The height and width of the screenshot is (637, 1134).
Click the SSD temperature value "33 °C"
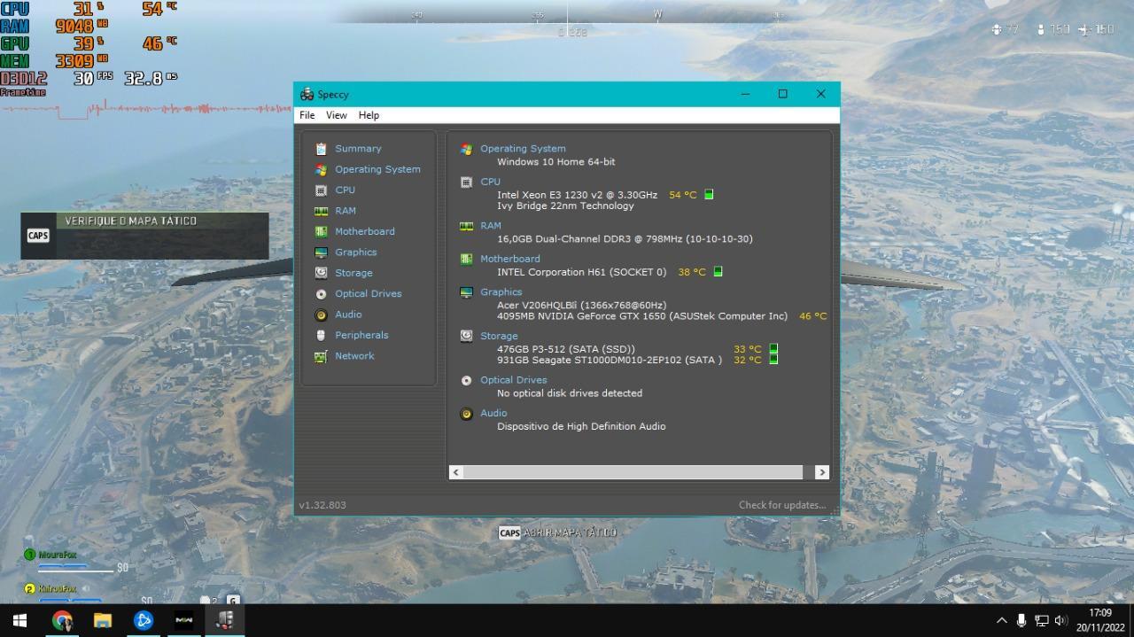point(748,349)
